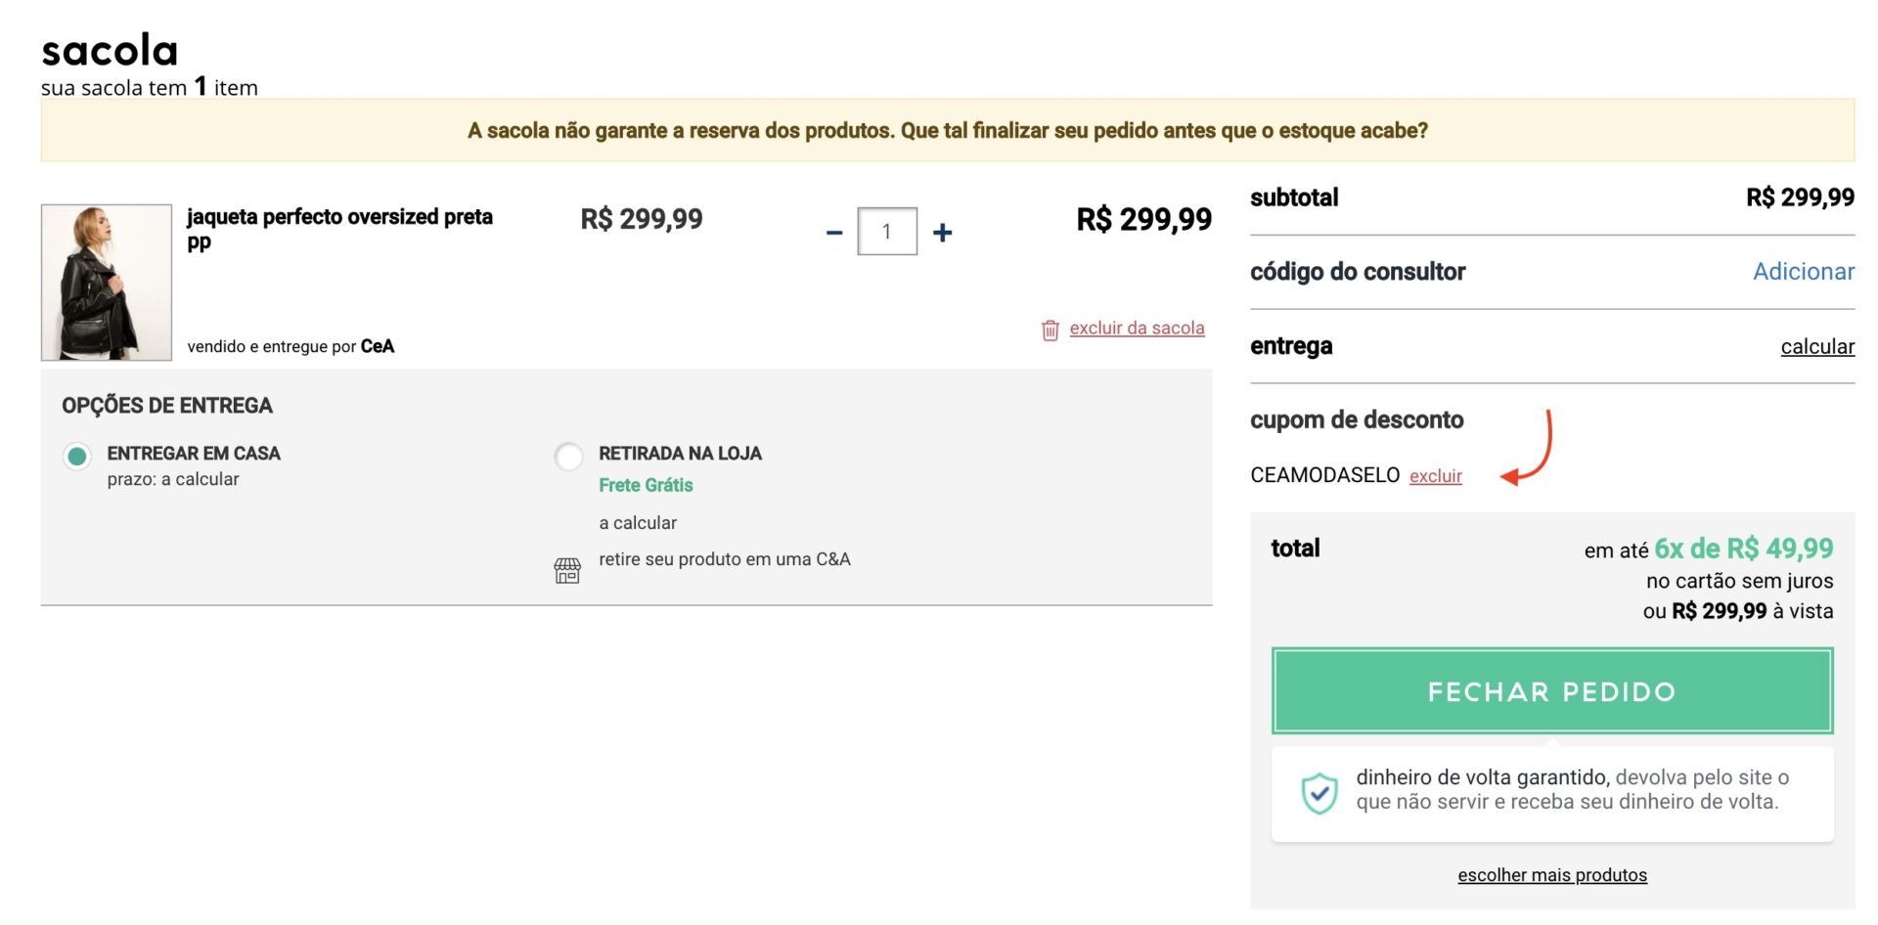This screenshot has height=925, width=1878.
Task: Open the jaqueta perfecto product thumbnail
Action: 107,283
